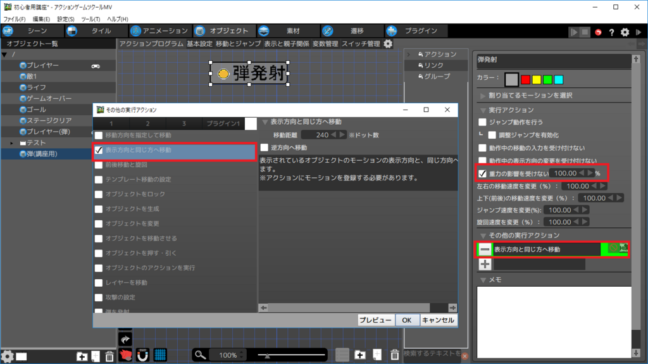Check 攻撃の設定 option
Viewport: 648px width, 364px height.
(98, 298)
